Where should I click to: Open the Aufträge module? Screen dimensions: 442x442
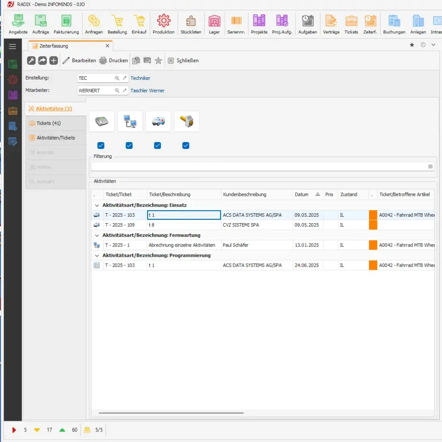click(x=41, y=24)
